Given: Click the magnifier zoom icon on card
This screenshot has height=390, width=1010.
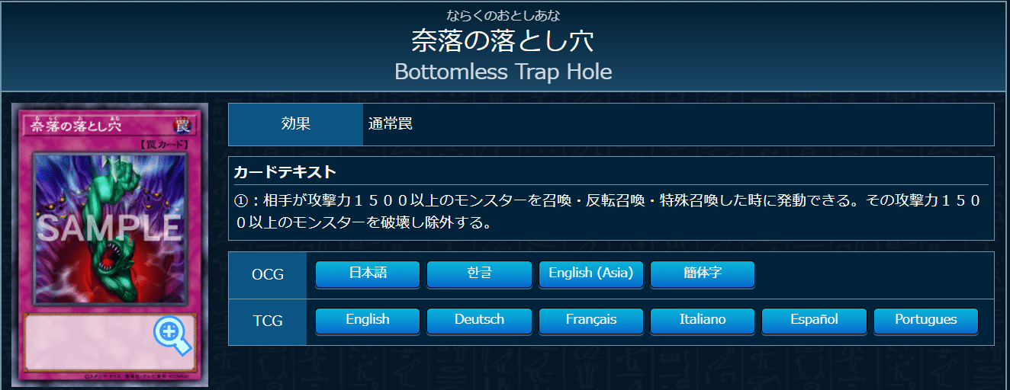Looking at the screenshot, I should tap(172, 335).
